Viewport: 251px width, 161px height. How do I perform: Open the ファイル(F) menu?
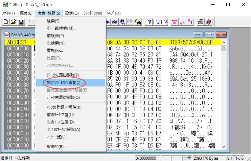(8, 13)
